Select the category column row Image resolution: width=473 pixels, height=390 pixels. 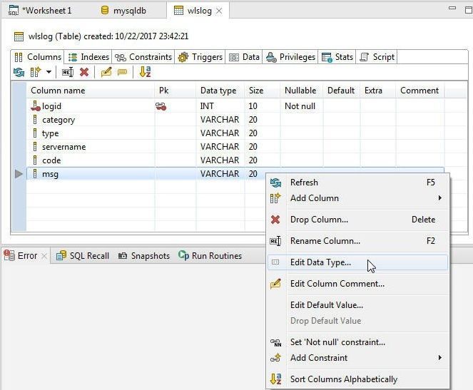(235, 120)
